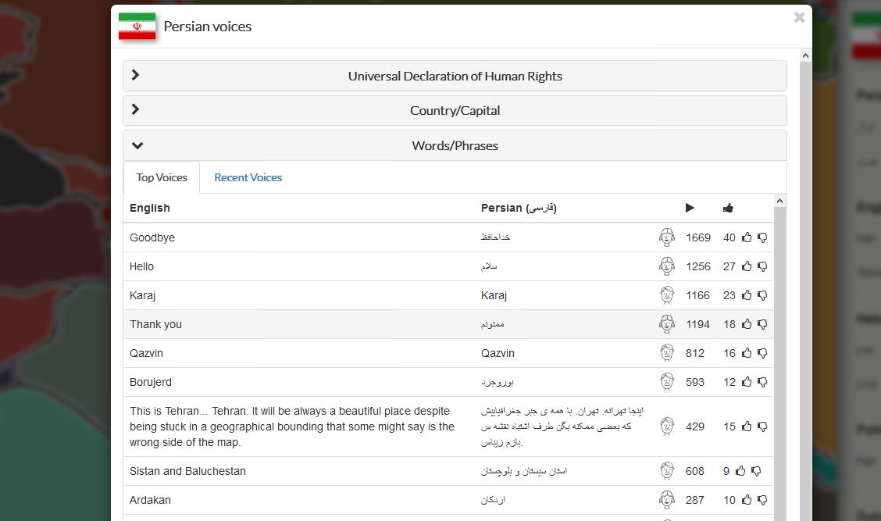Thumbs down the Hello voice
The image size is (881, 521).
[762, 266]
